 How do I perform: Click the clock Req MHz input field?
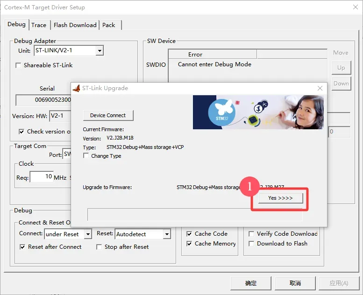(42, 177)
